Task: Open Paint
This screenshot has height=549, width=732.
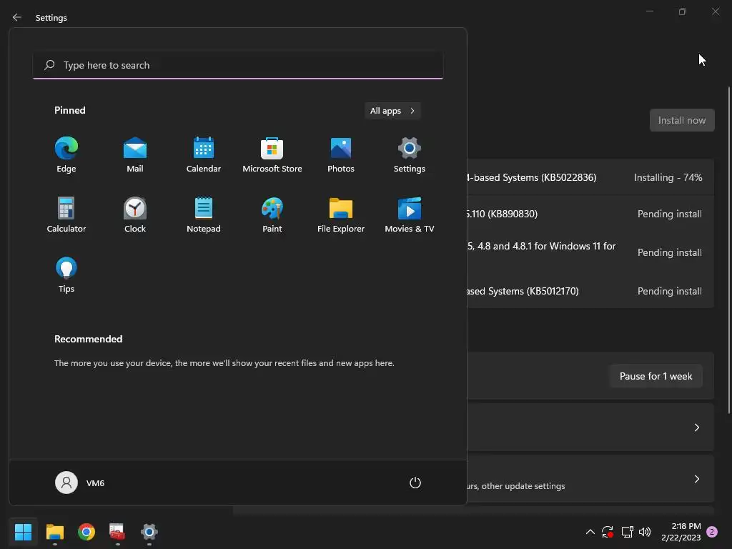Action: pyautogui.click(x=272, y=214)
